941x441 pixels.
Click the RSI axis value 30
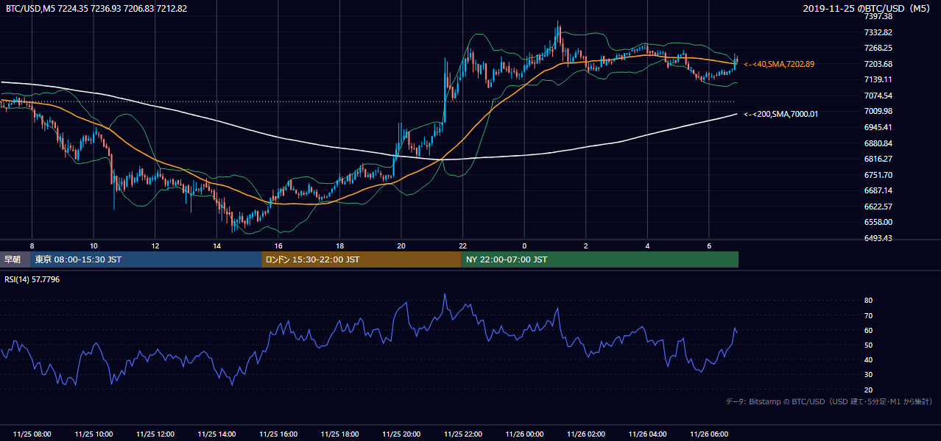pyautogui.click(x=869, y=374)
